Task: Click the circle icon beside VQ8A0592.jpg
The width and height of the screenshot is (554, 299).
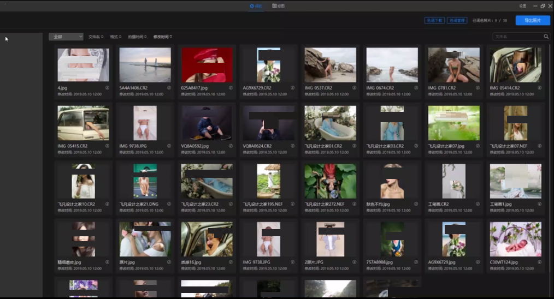Action: 231,146
